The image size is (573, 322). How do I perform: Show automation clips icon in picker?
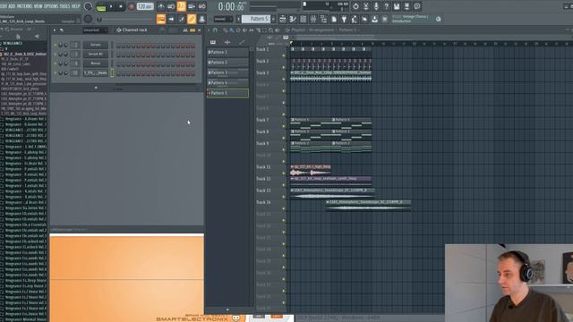[x=242, y=42]
